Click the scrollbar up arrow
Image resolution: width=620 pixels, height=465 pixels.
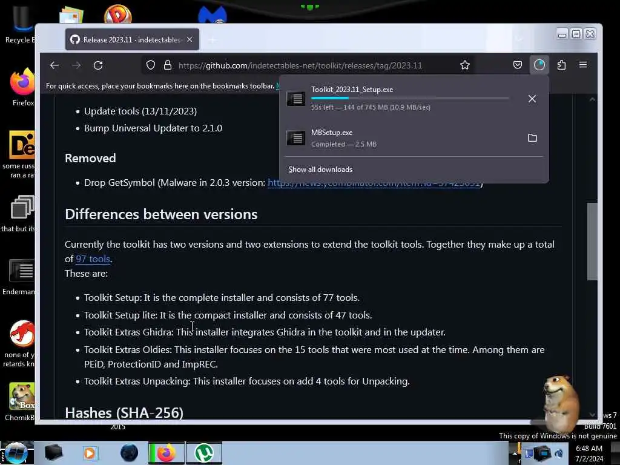tap(592, 99)
